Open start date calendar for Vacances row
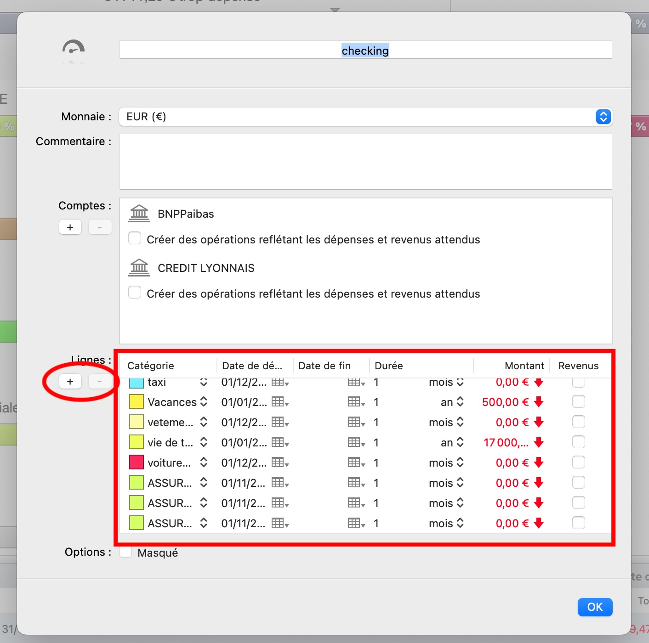Image resolution: width=649 pixels, height=643 pixels. [279, 402]
